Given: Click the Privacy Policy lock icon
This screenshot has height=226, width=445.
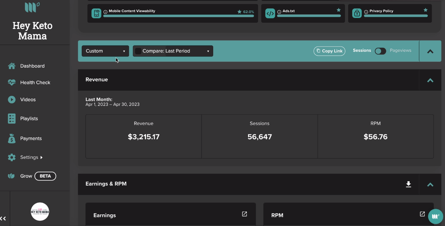Looking at the screenshot, I should click(x=357, y=14).
